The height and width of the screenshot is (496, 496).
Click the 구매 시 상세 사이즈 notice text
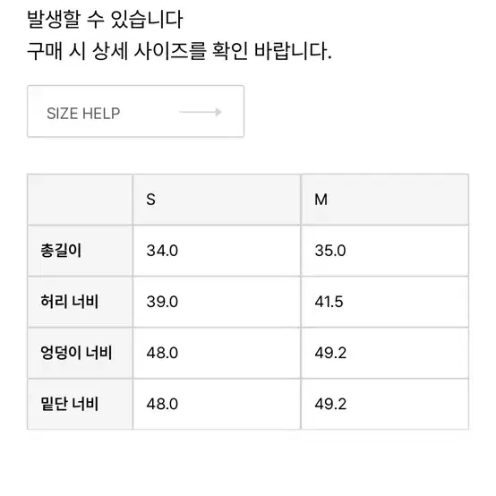click(179, 51)
